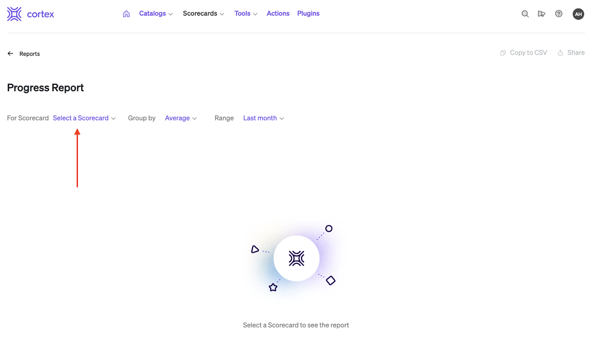
Task: Open search with the magnifier icon
Action: (x=525, y=14)
